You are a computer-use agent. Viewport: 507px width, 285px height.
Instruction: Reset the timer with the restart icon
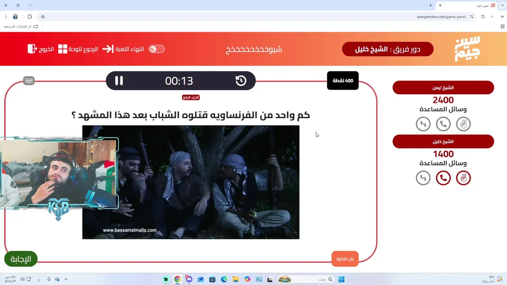(x=241, y=81)
